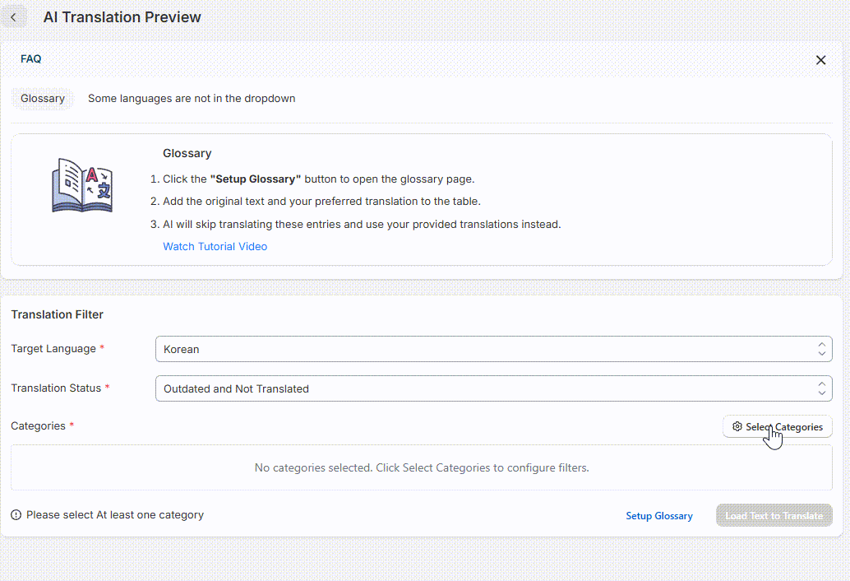Click the empty categories placeholder box
Image resolution: width=850 pixels, height=581 pixels.
click(x=422, y=467)
